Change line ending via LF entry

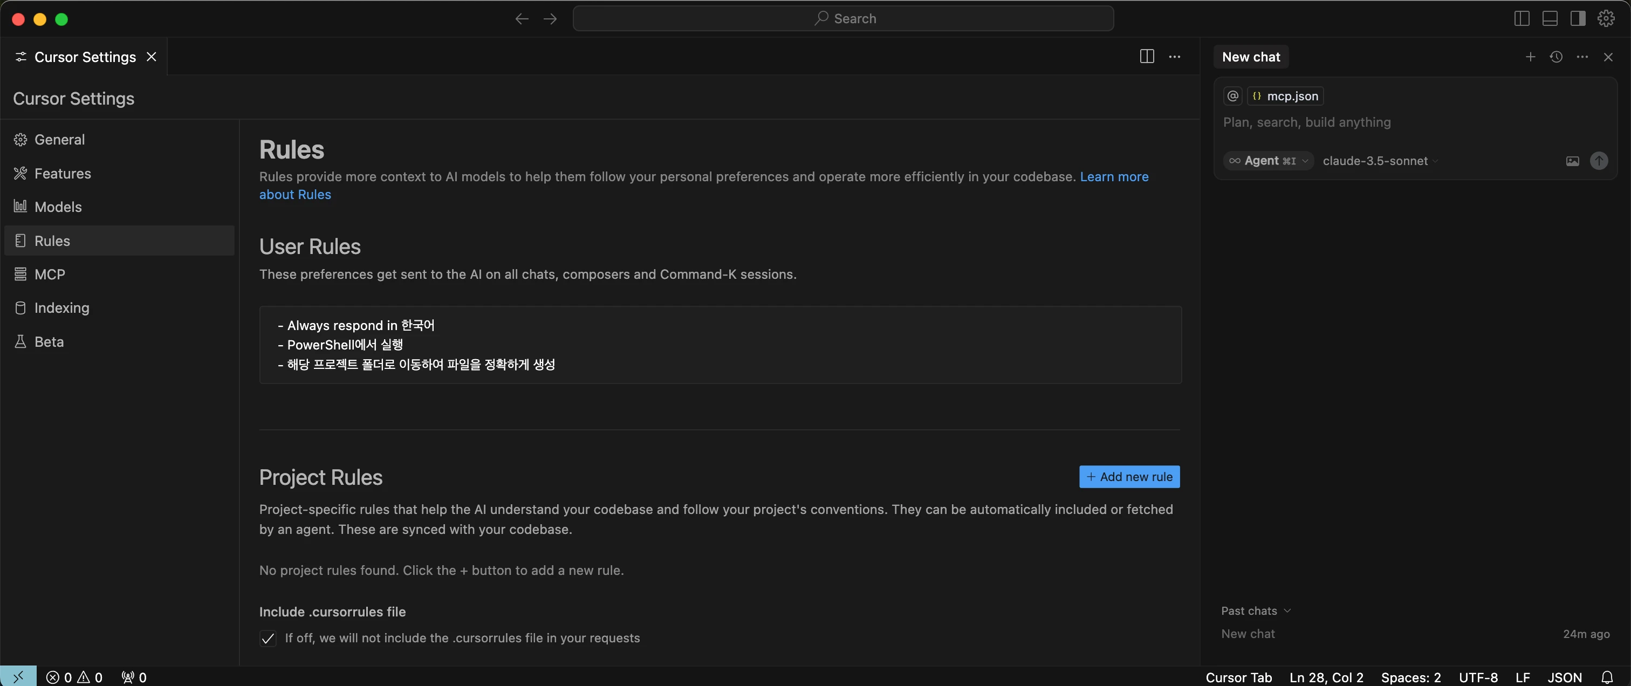tap(1523, 677)
